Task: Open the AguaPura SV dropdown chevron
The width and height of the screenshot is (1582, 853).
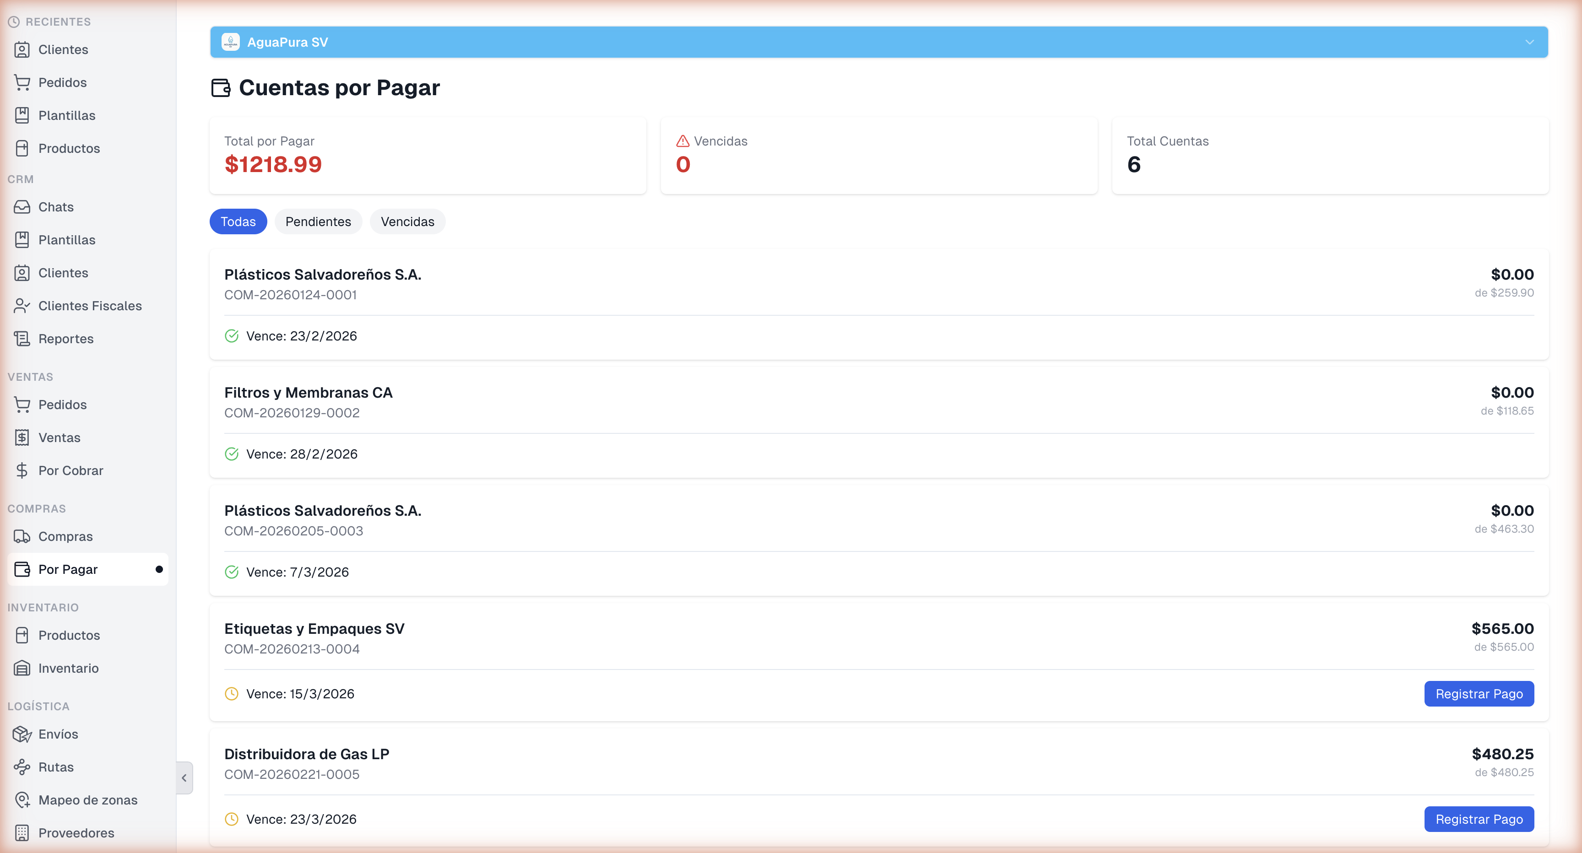Action: (x=1529, y=42)
